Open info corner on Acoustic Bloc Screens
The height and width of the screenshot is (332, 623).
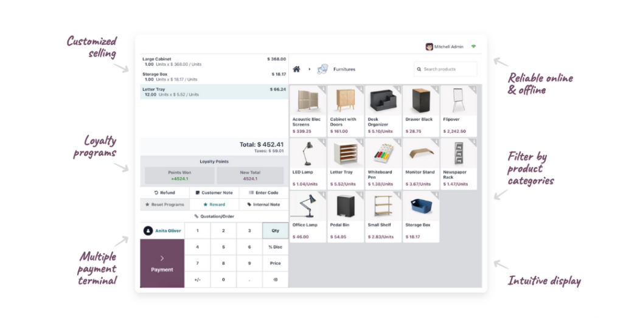click(x=323, y=89)
